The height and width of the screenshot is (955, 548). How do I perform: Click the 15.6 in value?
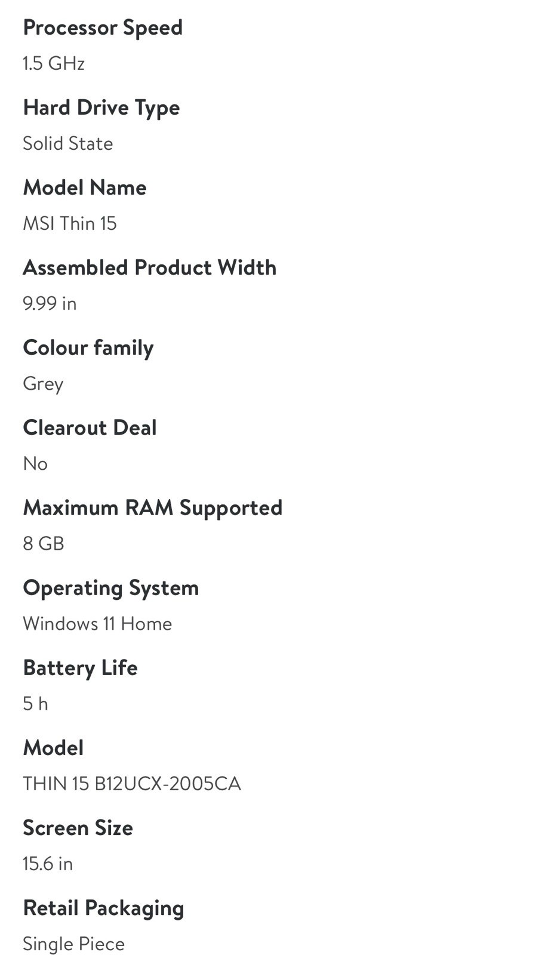tap(48, 864)
